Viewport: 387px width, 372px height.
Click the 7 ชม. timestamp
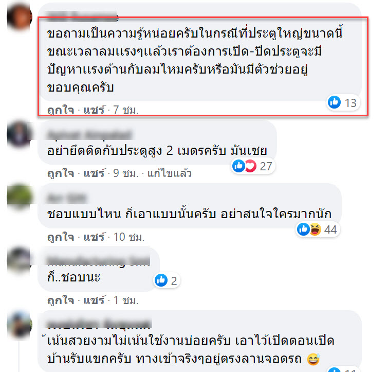(126, 110)
